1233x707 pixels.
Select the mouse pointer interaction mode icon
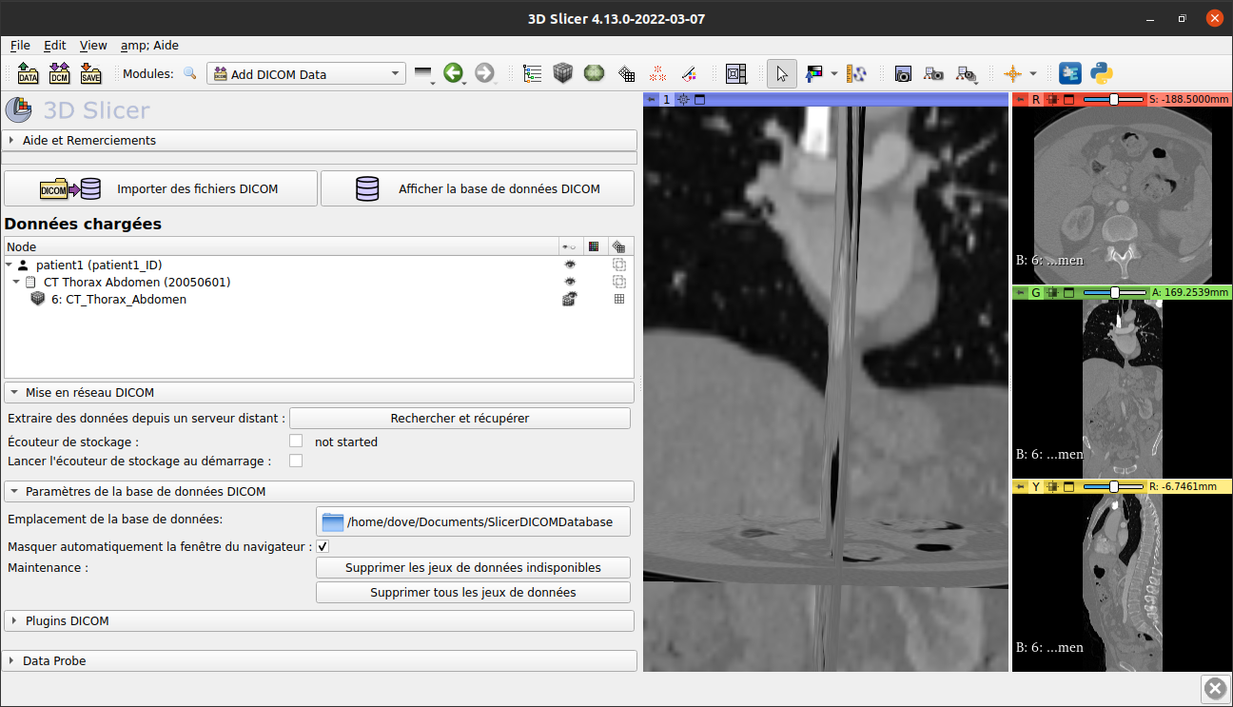[x=781, y=72]
